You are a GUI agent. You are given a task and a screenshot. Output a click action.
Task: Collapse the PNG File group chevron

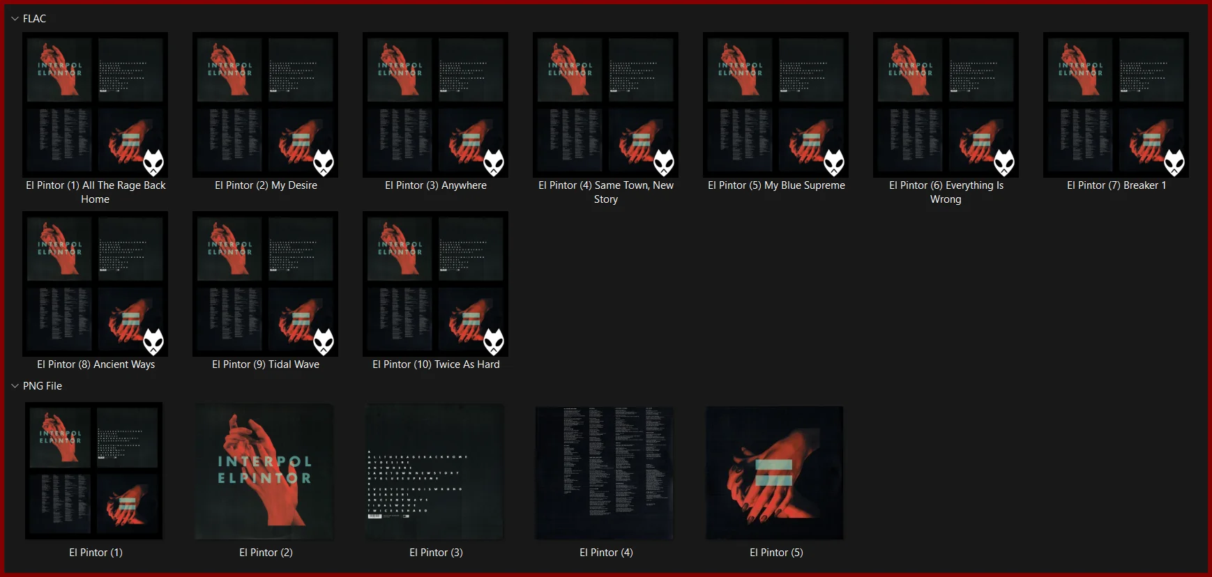click(x=15, y=386)
